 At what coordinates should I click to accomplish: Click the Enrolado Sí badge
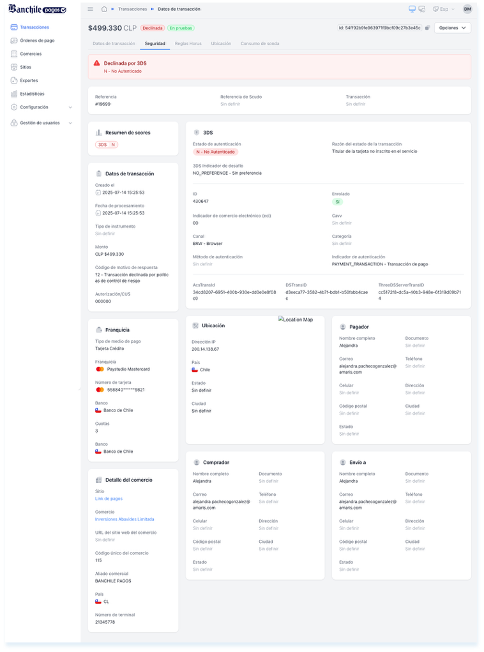click(x=337, y=202)
